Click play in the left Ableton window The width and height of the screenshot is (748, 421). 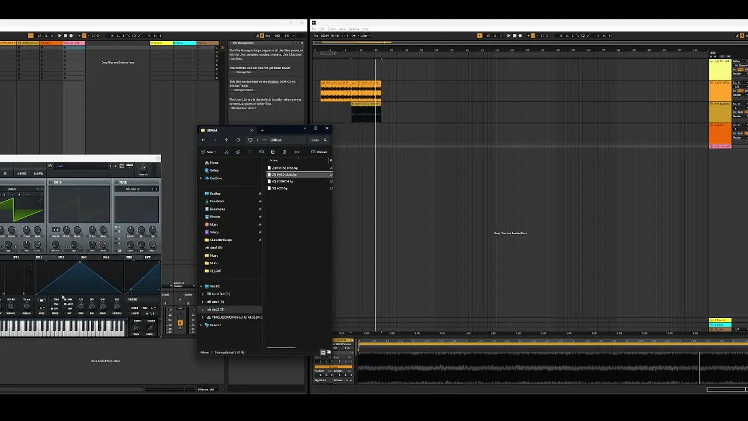pyautogui.click(x=60, y=36)
